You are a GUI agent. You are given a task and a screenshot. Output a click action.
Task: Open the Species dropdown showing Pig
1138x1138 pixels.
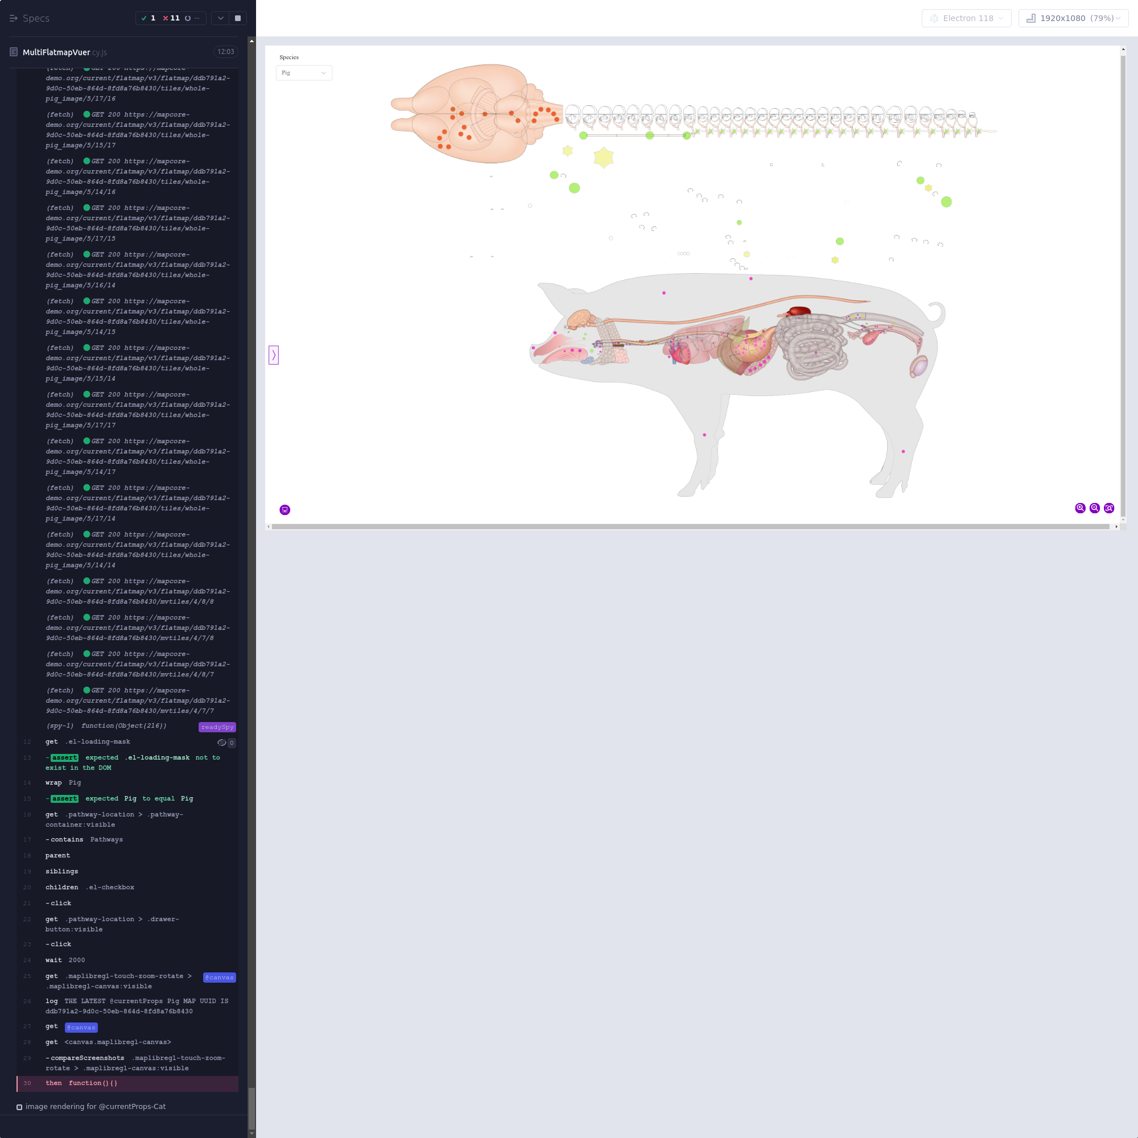click(303, 72)
